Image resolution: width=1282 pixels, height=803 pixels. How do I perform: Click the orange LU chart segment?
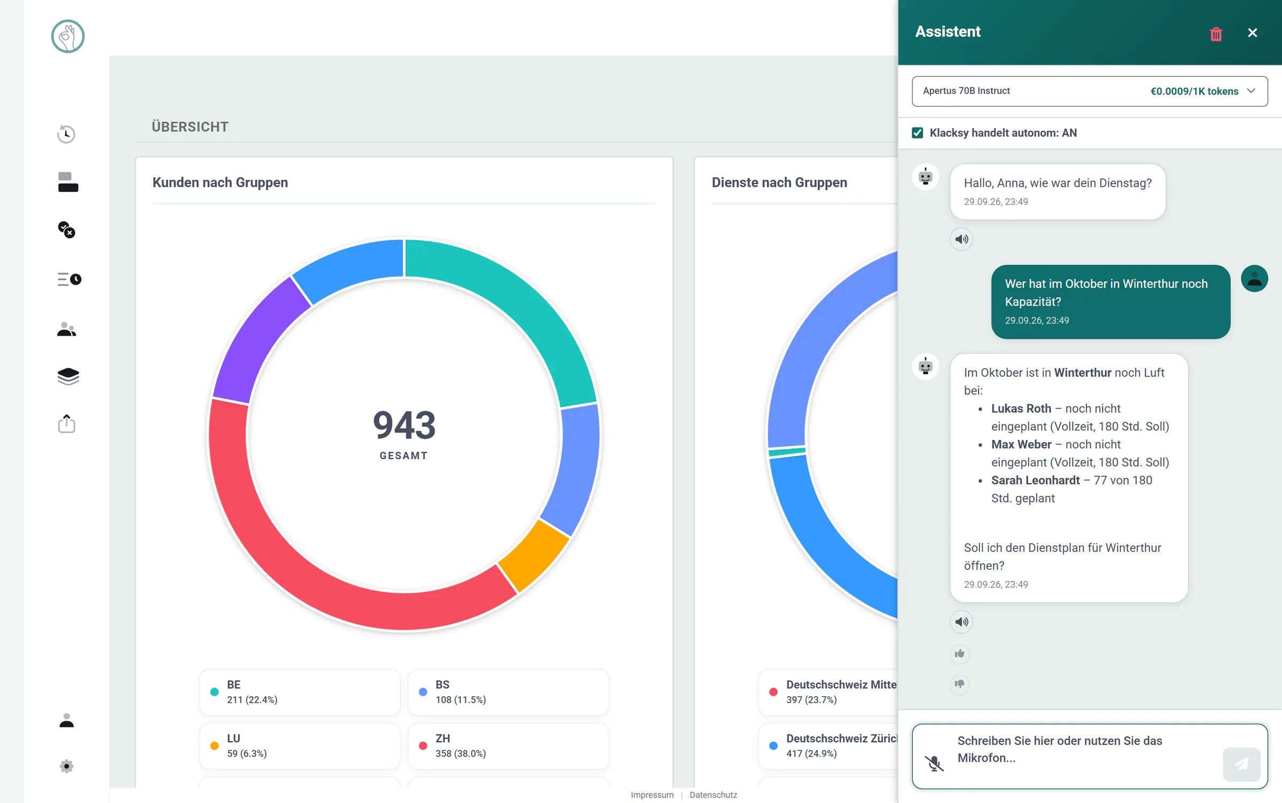(x=534, y=555)
